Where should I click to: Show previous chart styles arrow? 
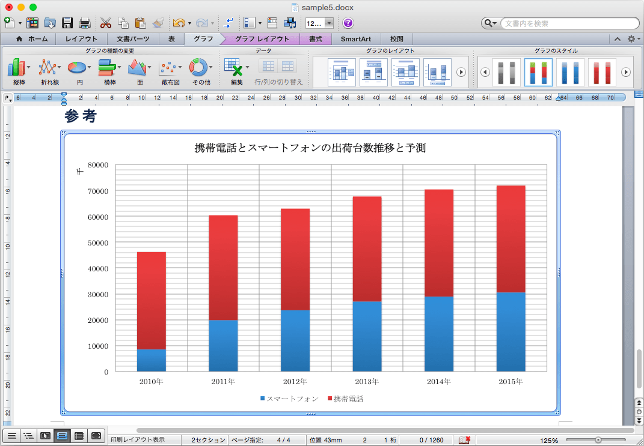tap(485, 72)
